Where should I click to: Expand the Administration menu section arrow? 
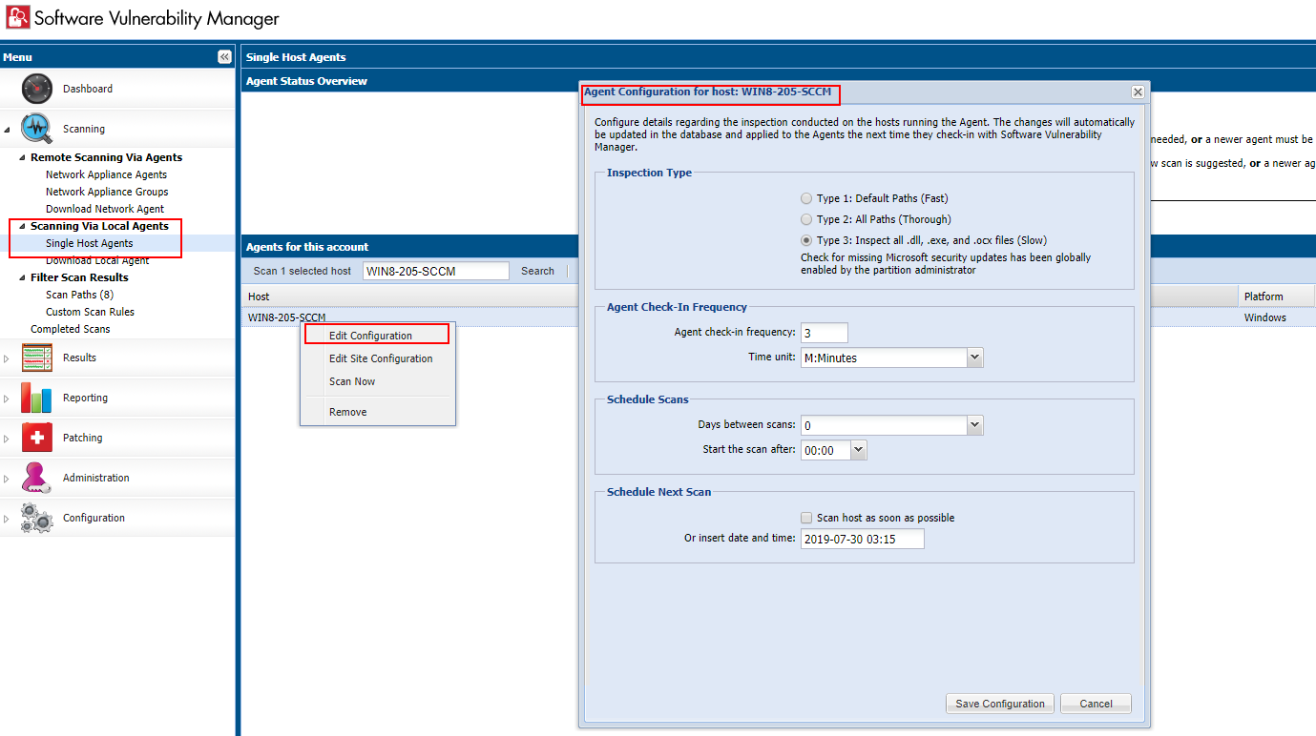7,479
